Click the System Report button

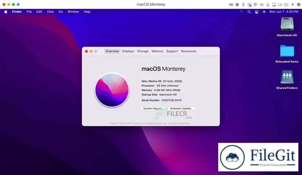(154, 108)
